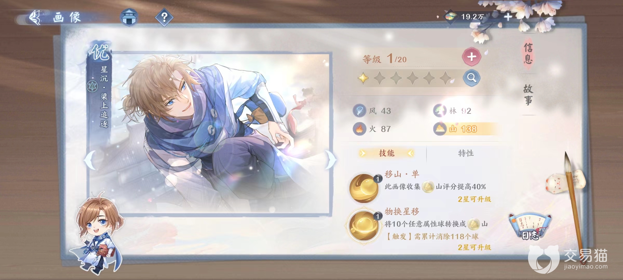623x280 pixels.
Task: Switch to the 技能 tab
Action: [386, 153]
